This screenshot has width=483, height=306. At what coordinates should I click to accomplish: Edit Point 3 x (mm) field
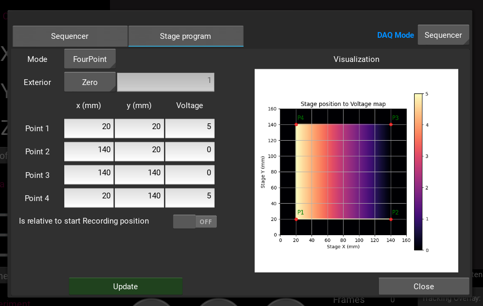coord(89,175)
